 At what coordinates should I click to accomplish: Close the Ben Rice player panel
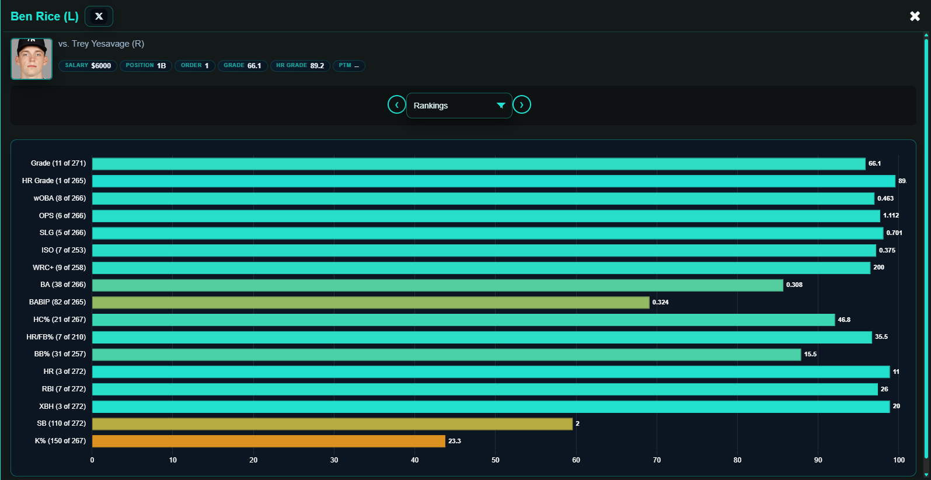coord(915,16)
